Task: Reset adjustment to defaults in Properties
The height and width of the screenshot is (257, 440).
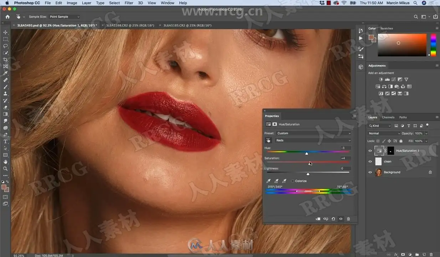Action: coord(333,219)
